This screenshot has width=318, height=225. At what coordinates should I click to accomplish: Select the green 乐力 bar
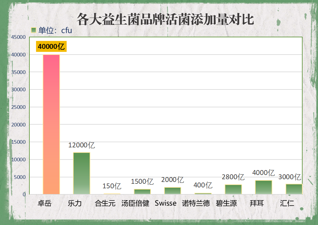tap(81, 173)
